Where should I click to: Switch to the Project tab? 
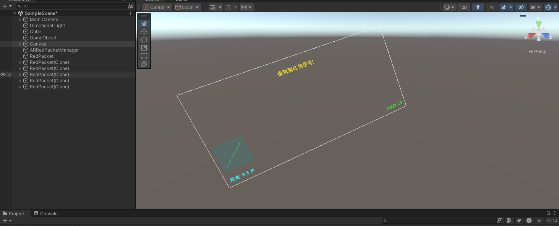[x=13, y=214]
